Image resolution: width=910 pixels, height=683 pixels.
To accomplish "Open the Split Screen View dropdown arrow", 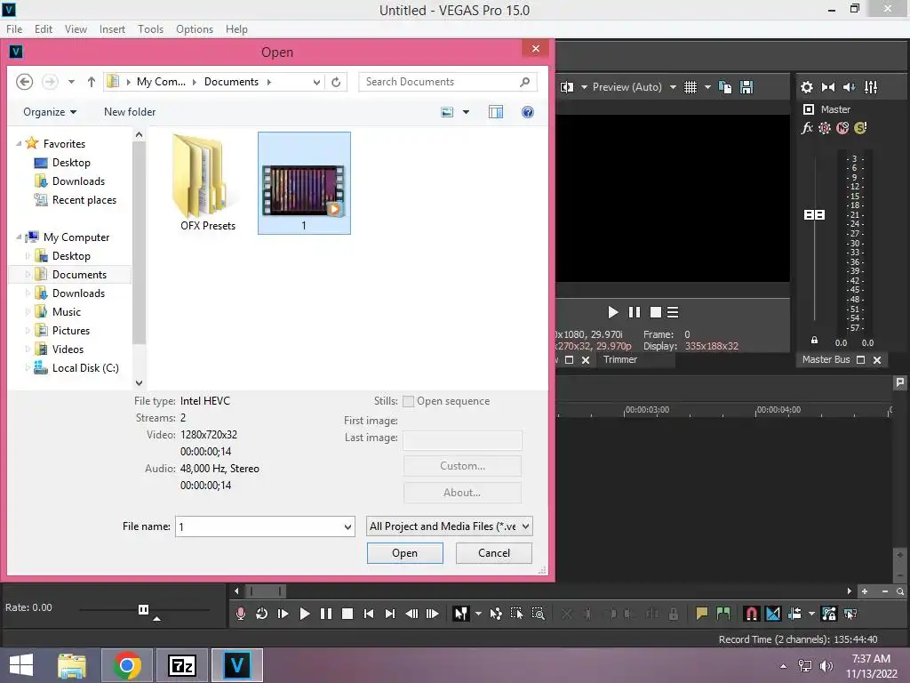I will pos(584,87).
